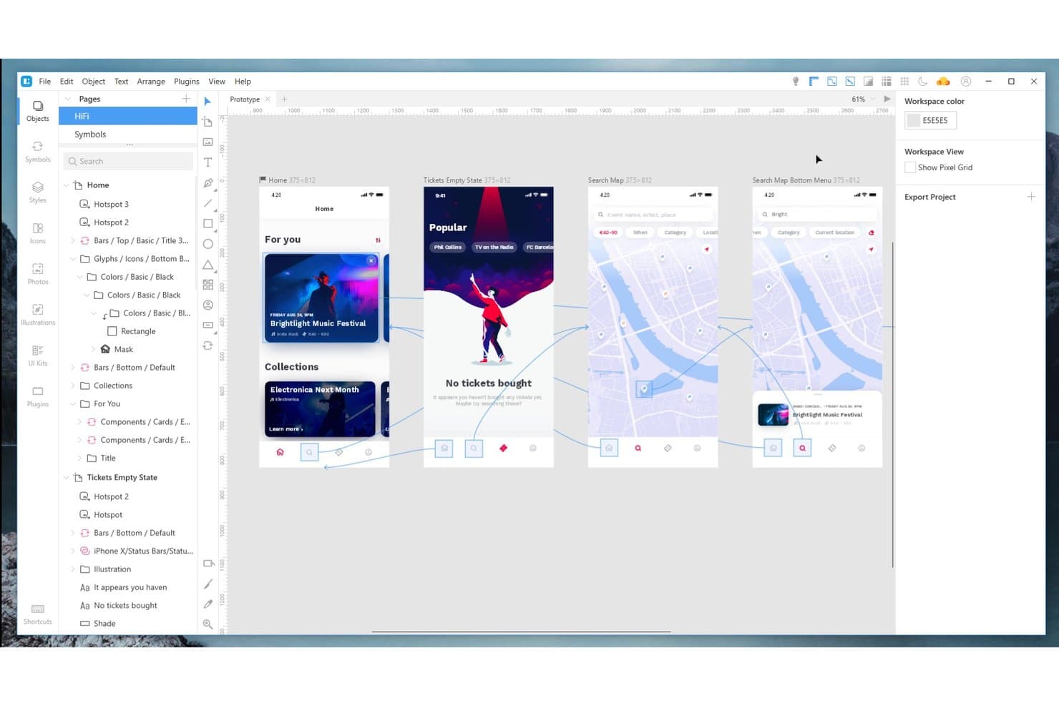This screenshot has width=1059, height=706.
Task: Choose the Avatar tool
Action: click(x=208, y=305)
